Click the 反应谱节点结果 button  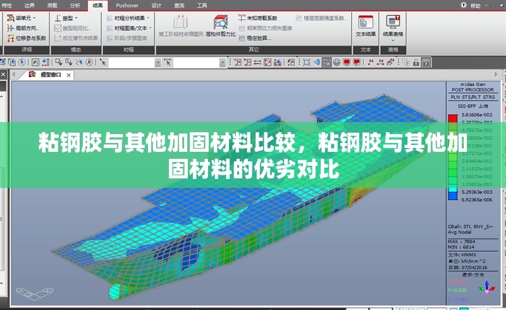pyautogui.click(x=76, y=38)
